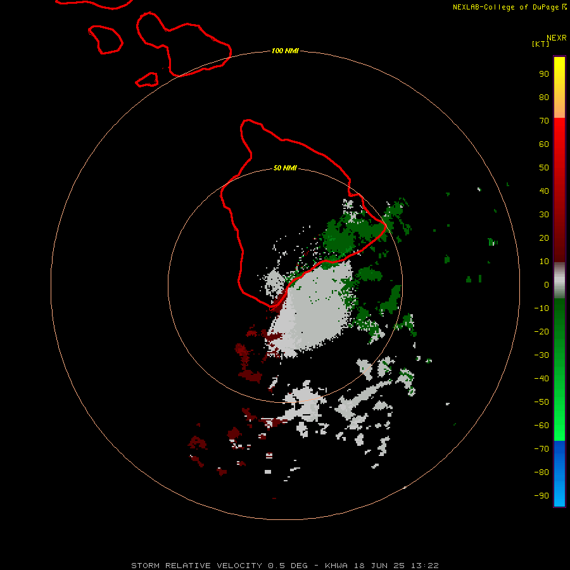
Task: Click the yellow top segment of color bar
Action: coord(559,87)
